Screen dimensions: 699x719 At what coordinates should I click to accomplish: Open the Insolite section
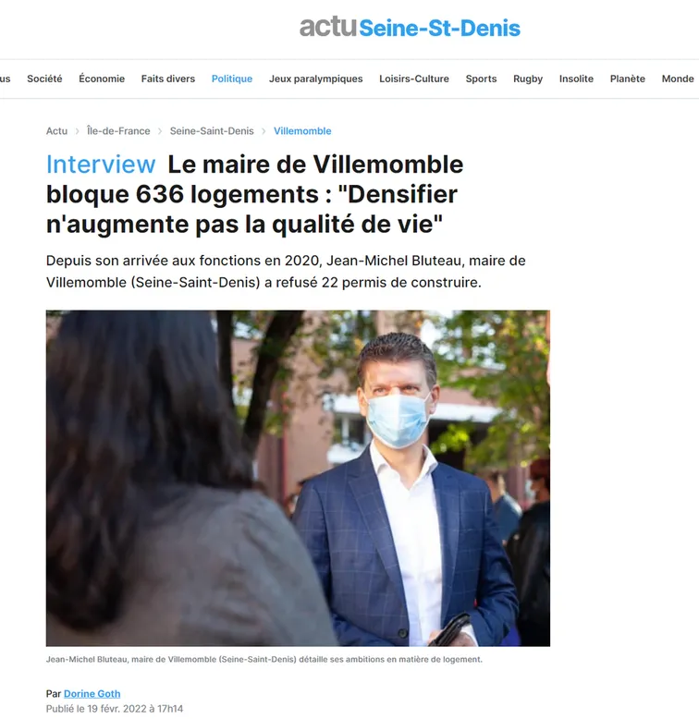click(x=576, y=79)
